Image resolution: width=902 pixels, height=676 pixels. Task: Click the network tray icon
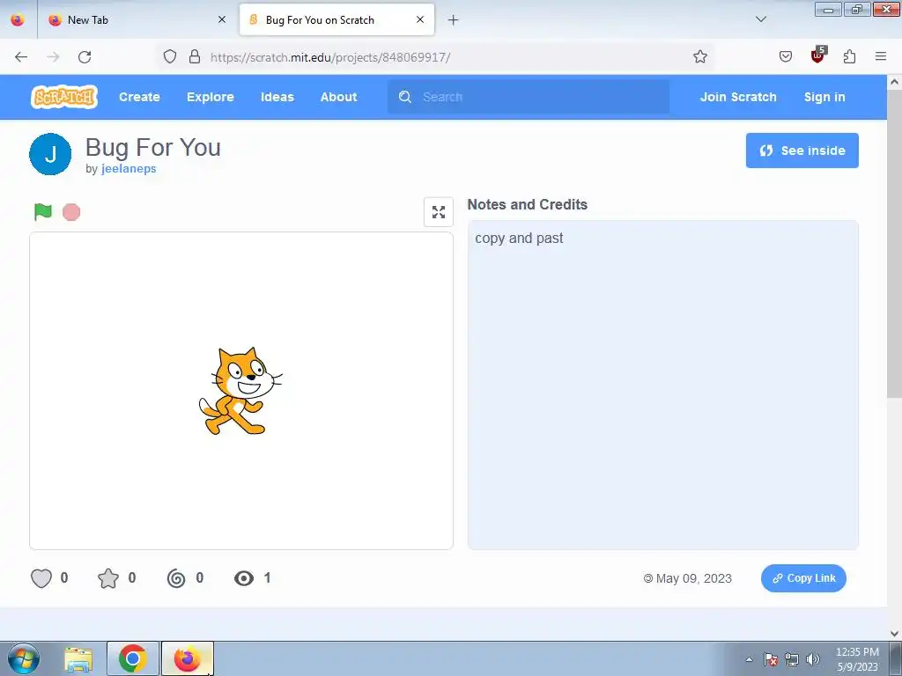pyautogui.click(x=792, y=659)
